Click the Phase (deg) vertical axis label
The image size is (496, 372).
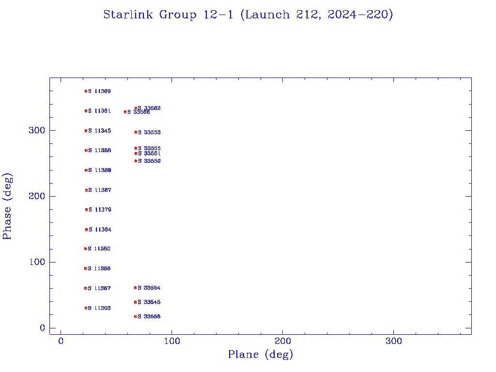point(7,206)
